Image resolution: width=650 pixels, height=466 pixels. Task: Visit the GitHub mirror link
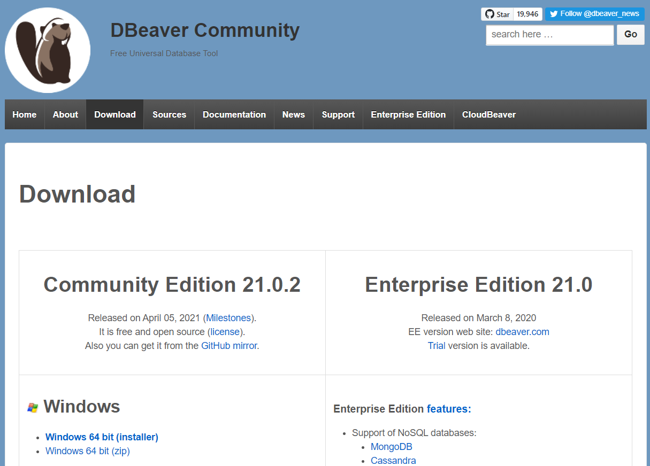[229, 346]
